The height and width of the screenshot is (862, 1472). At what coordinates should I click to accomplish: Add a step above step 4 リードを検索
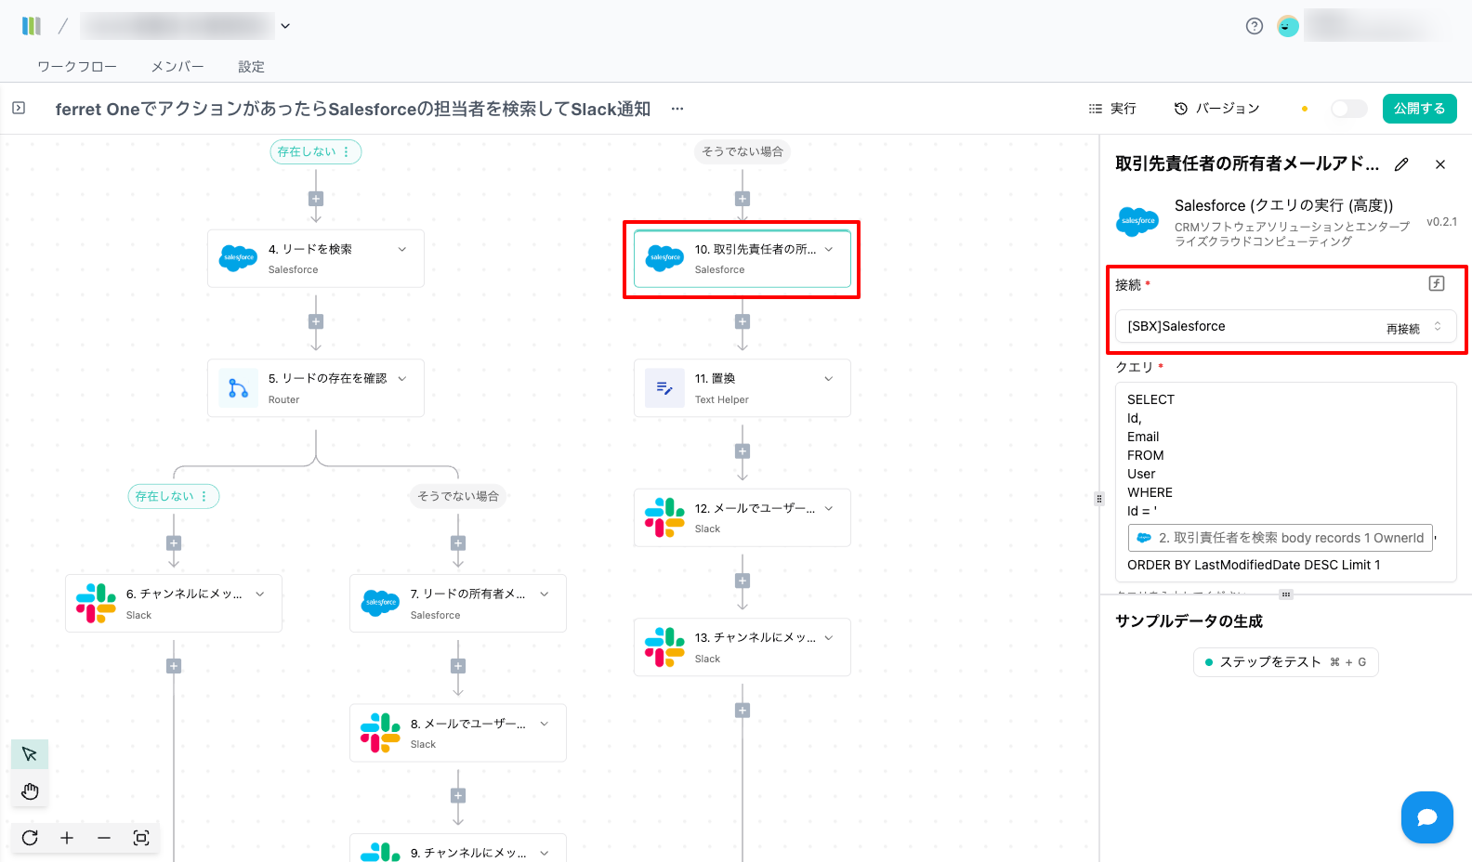pyautogui.click(x=316, y=199)
